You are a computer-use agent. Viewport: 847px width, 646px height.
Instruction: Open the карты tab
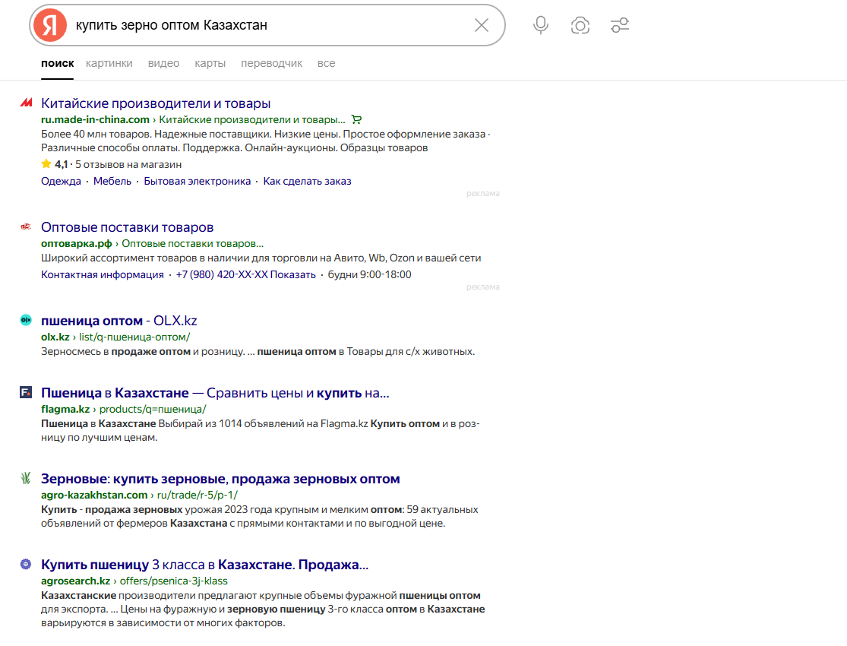click(x=210, y=63)
